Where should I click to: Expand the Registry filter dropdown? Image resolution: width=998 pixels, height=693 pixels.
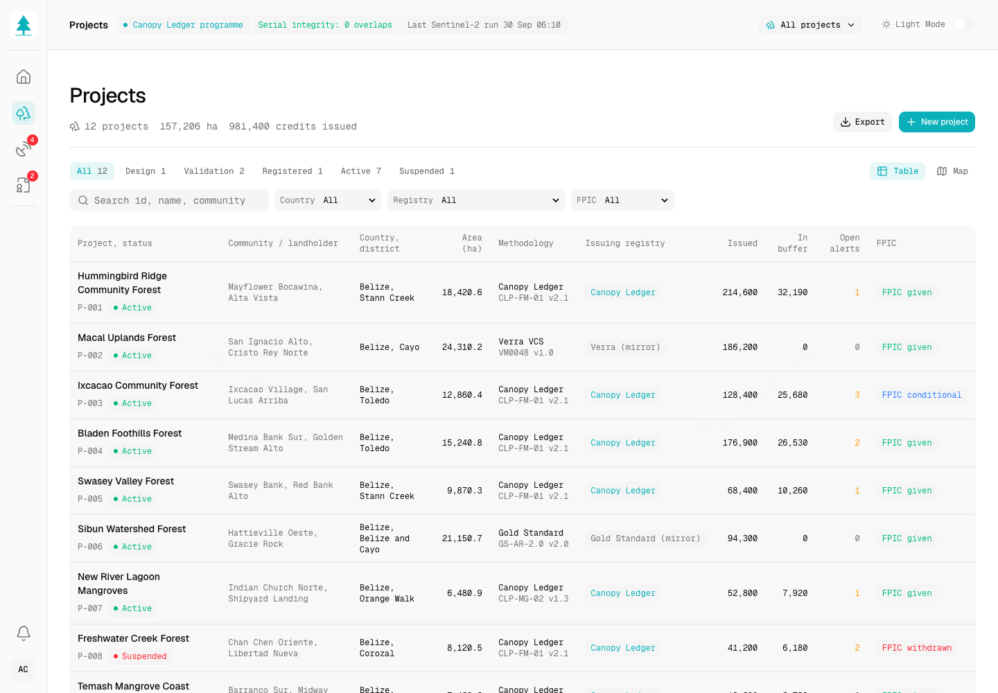[x=476, y=200]
